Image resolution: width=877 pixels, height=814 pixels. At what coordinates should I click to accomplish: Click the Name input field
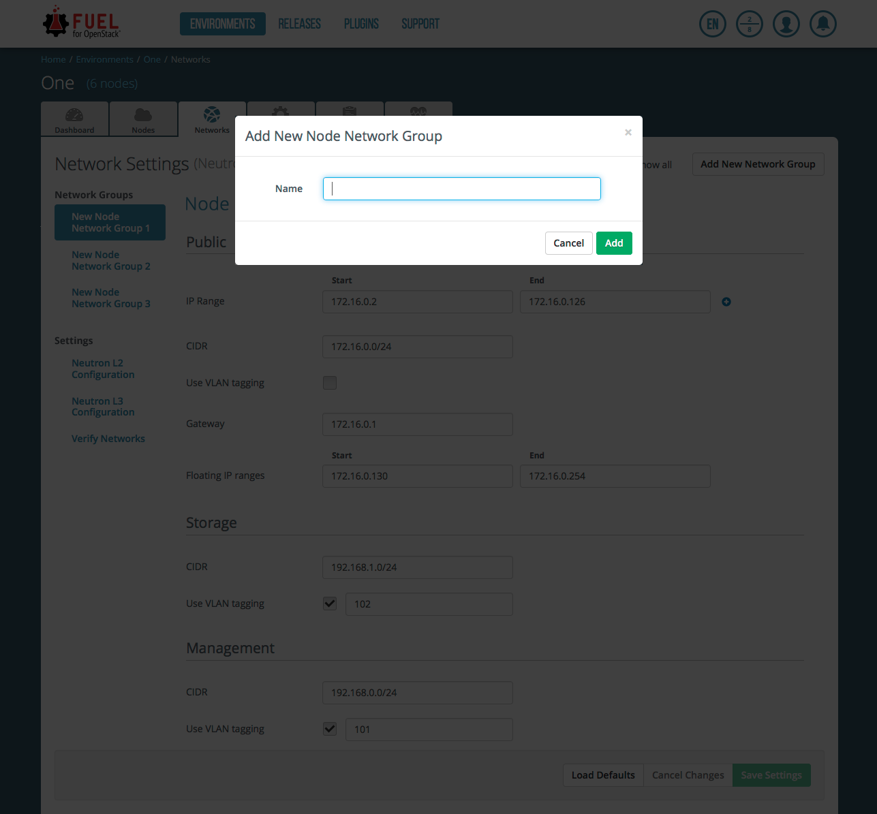point(461,189)
